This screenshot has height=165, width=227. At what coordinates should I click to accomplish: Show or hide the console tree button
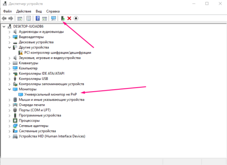(x=20, y=19)
